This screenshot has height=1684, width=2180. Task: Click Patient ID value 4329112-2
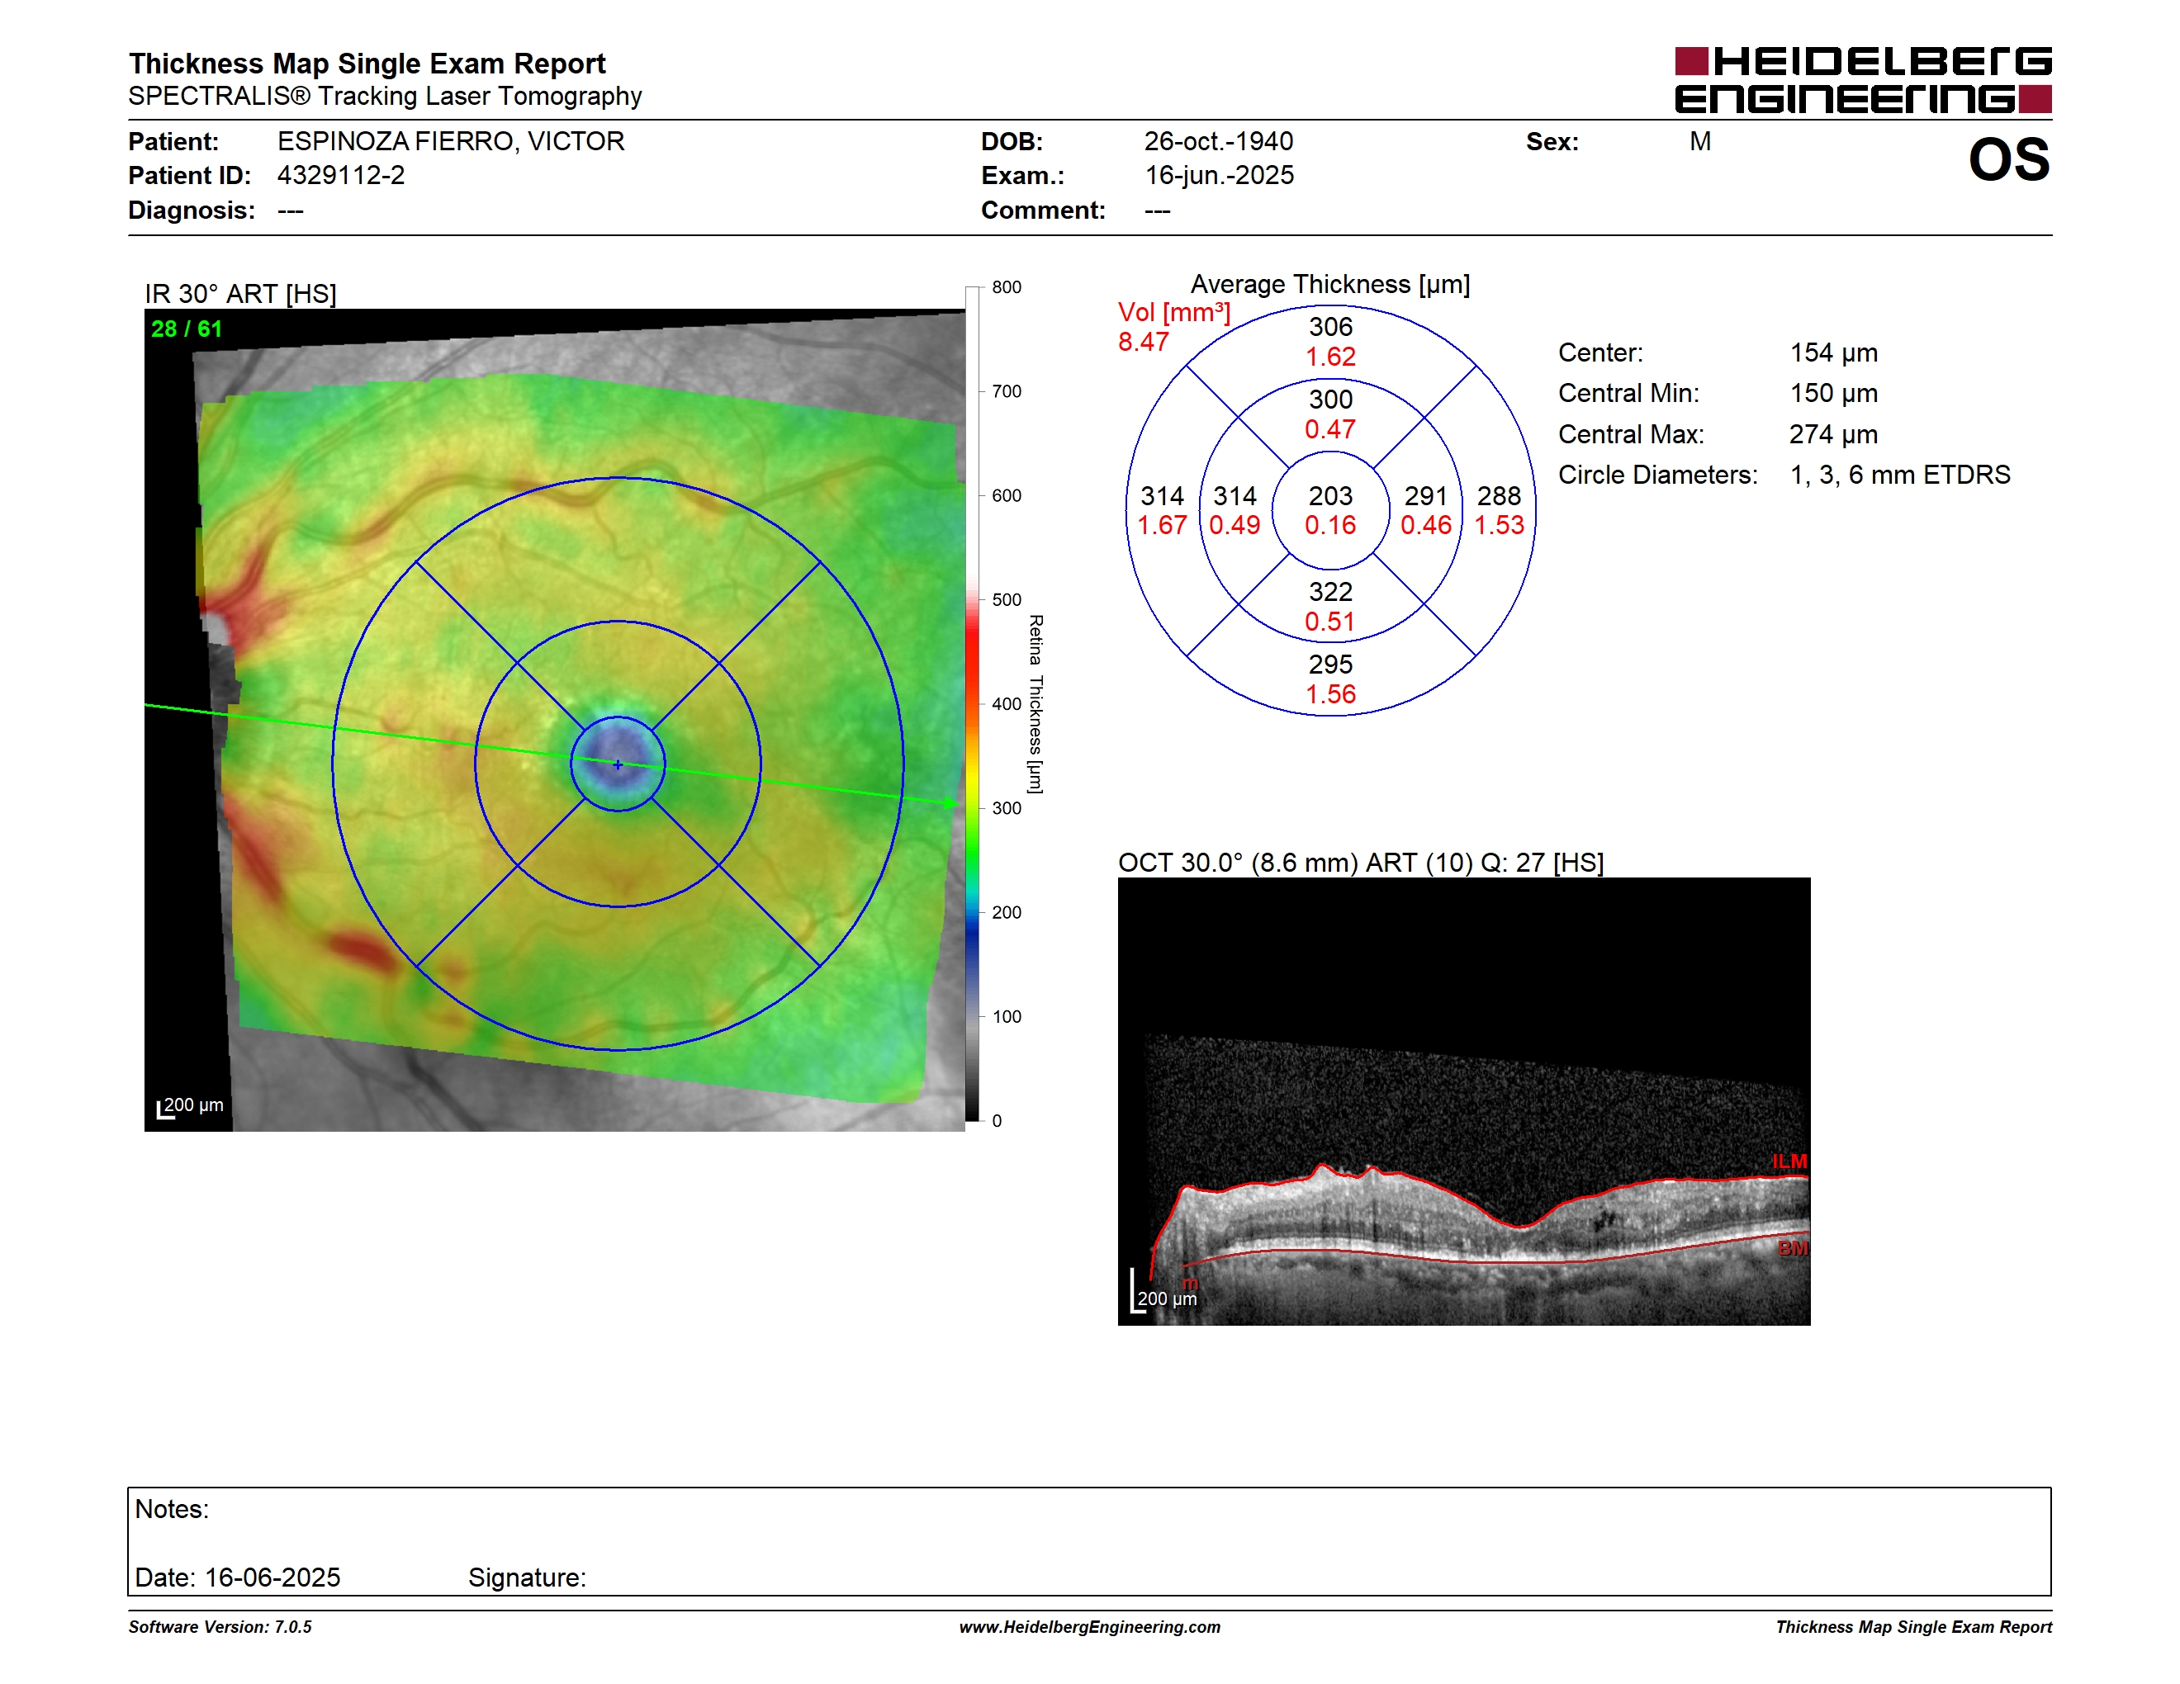click(341, 174)
